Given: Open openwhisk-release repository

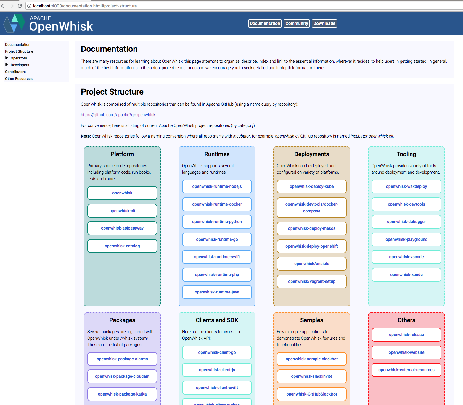Looking at the screenshot, I should point(406,335).
